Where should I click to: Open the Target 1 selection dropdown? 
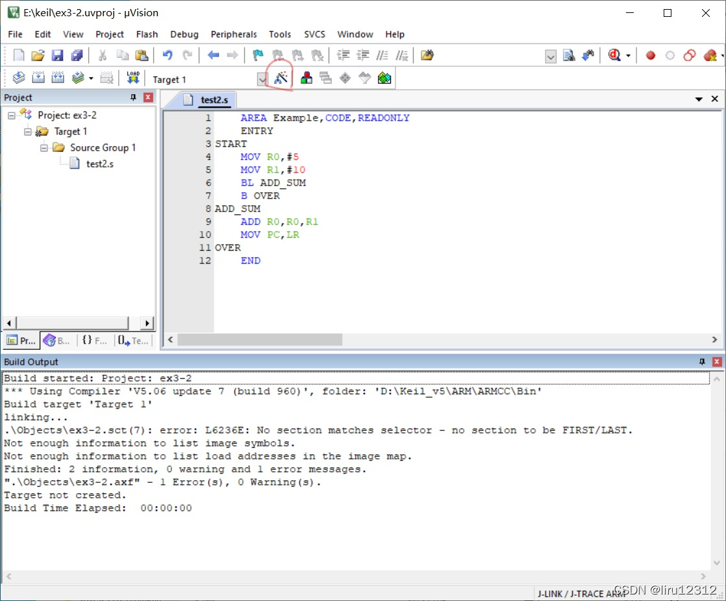(x=262, y=79)
